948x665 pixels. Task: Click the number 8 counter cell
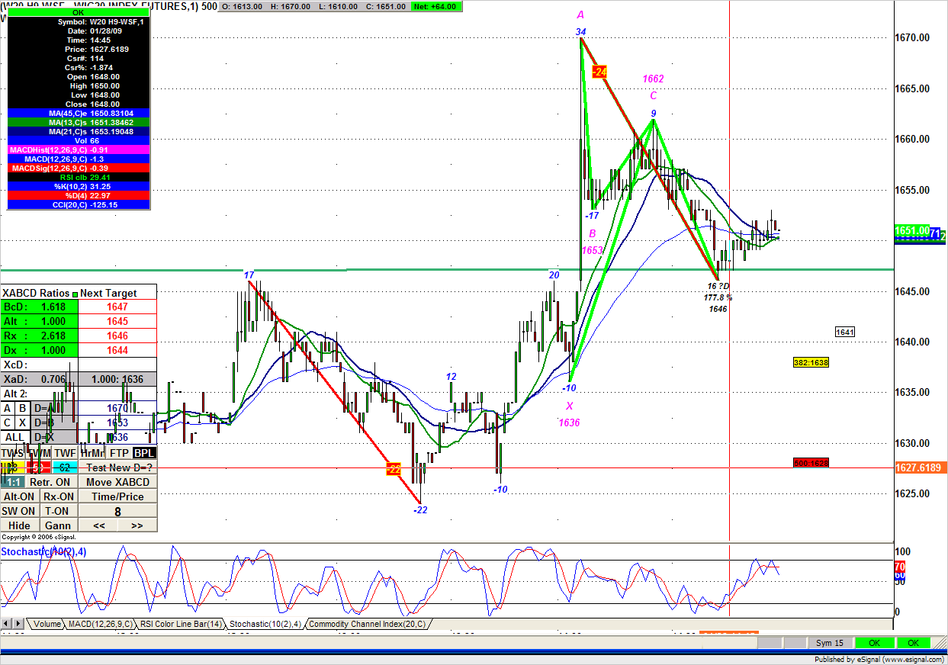(x=117, y=511)
